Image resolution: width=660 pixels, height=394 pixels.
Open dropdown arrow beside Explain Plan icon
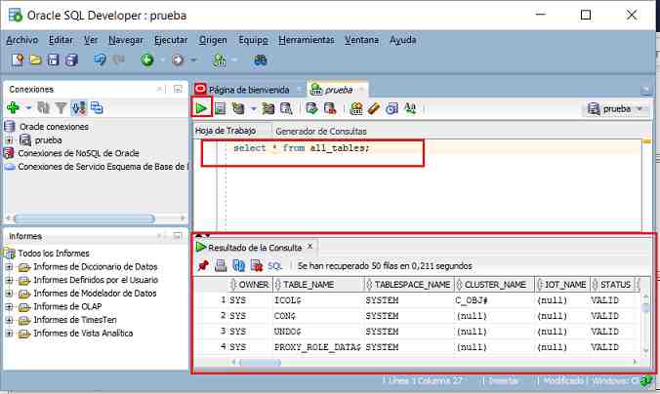254,108
